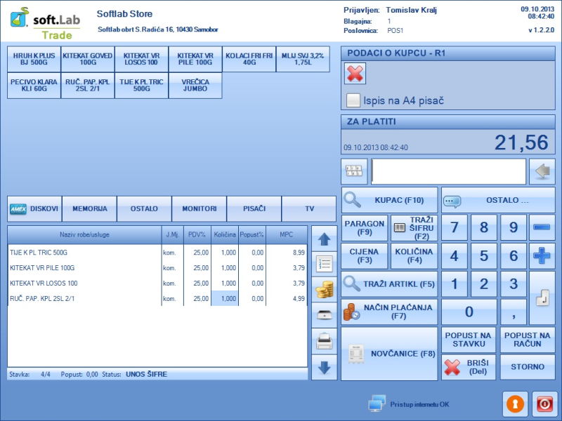The width and height of the screenshot is (562, 421).
Task: Click NAČIN PLAĆANJA (F7) button
Action: [389, 312]
